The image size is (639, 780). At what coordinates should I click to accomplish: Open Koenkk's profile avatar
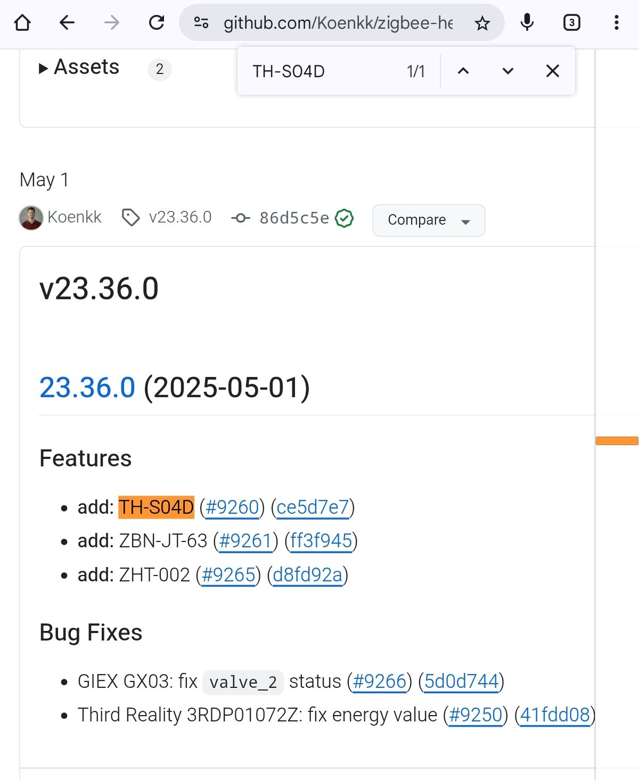click(x=31, y=218)
